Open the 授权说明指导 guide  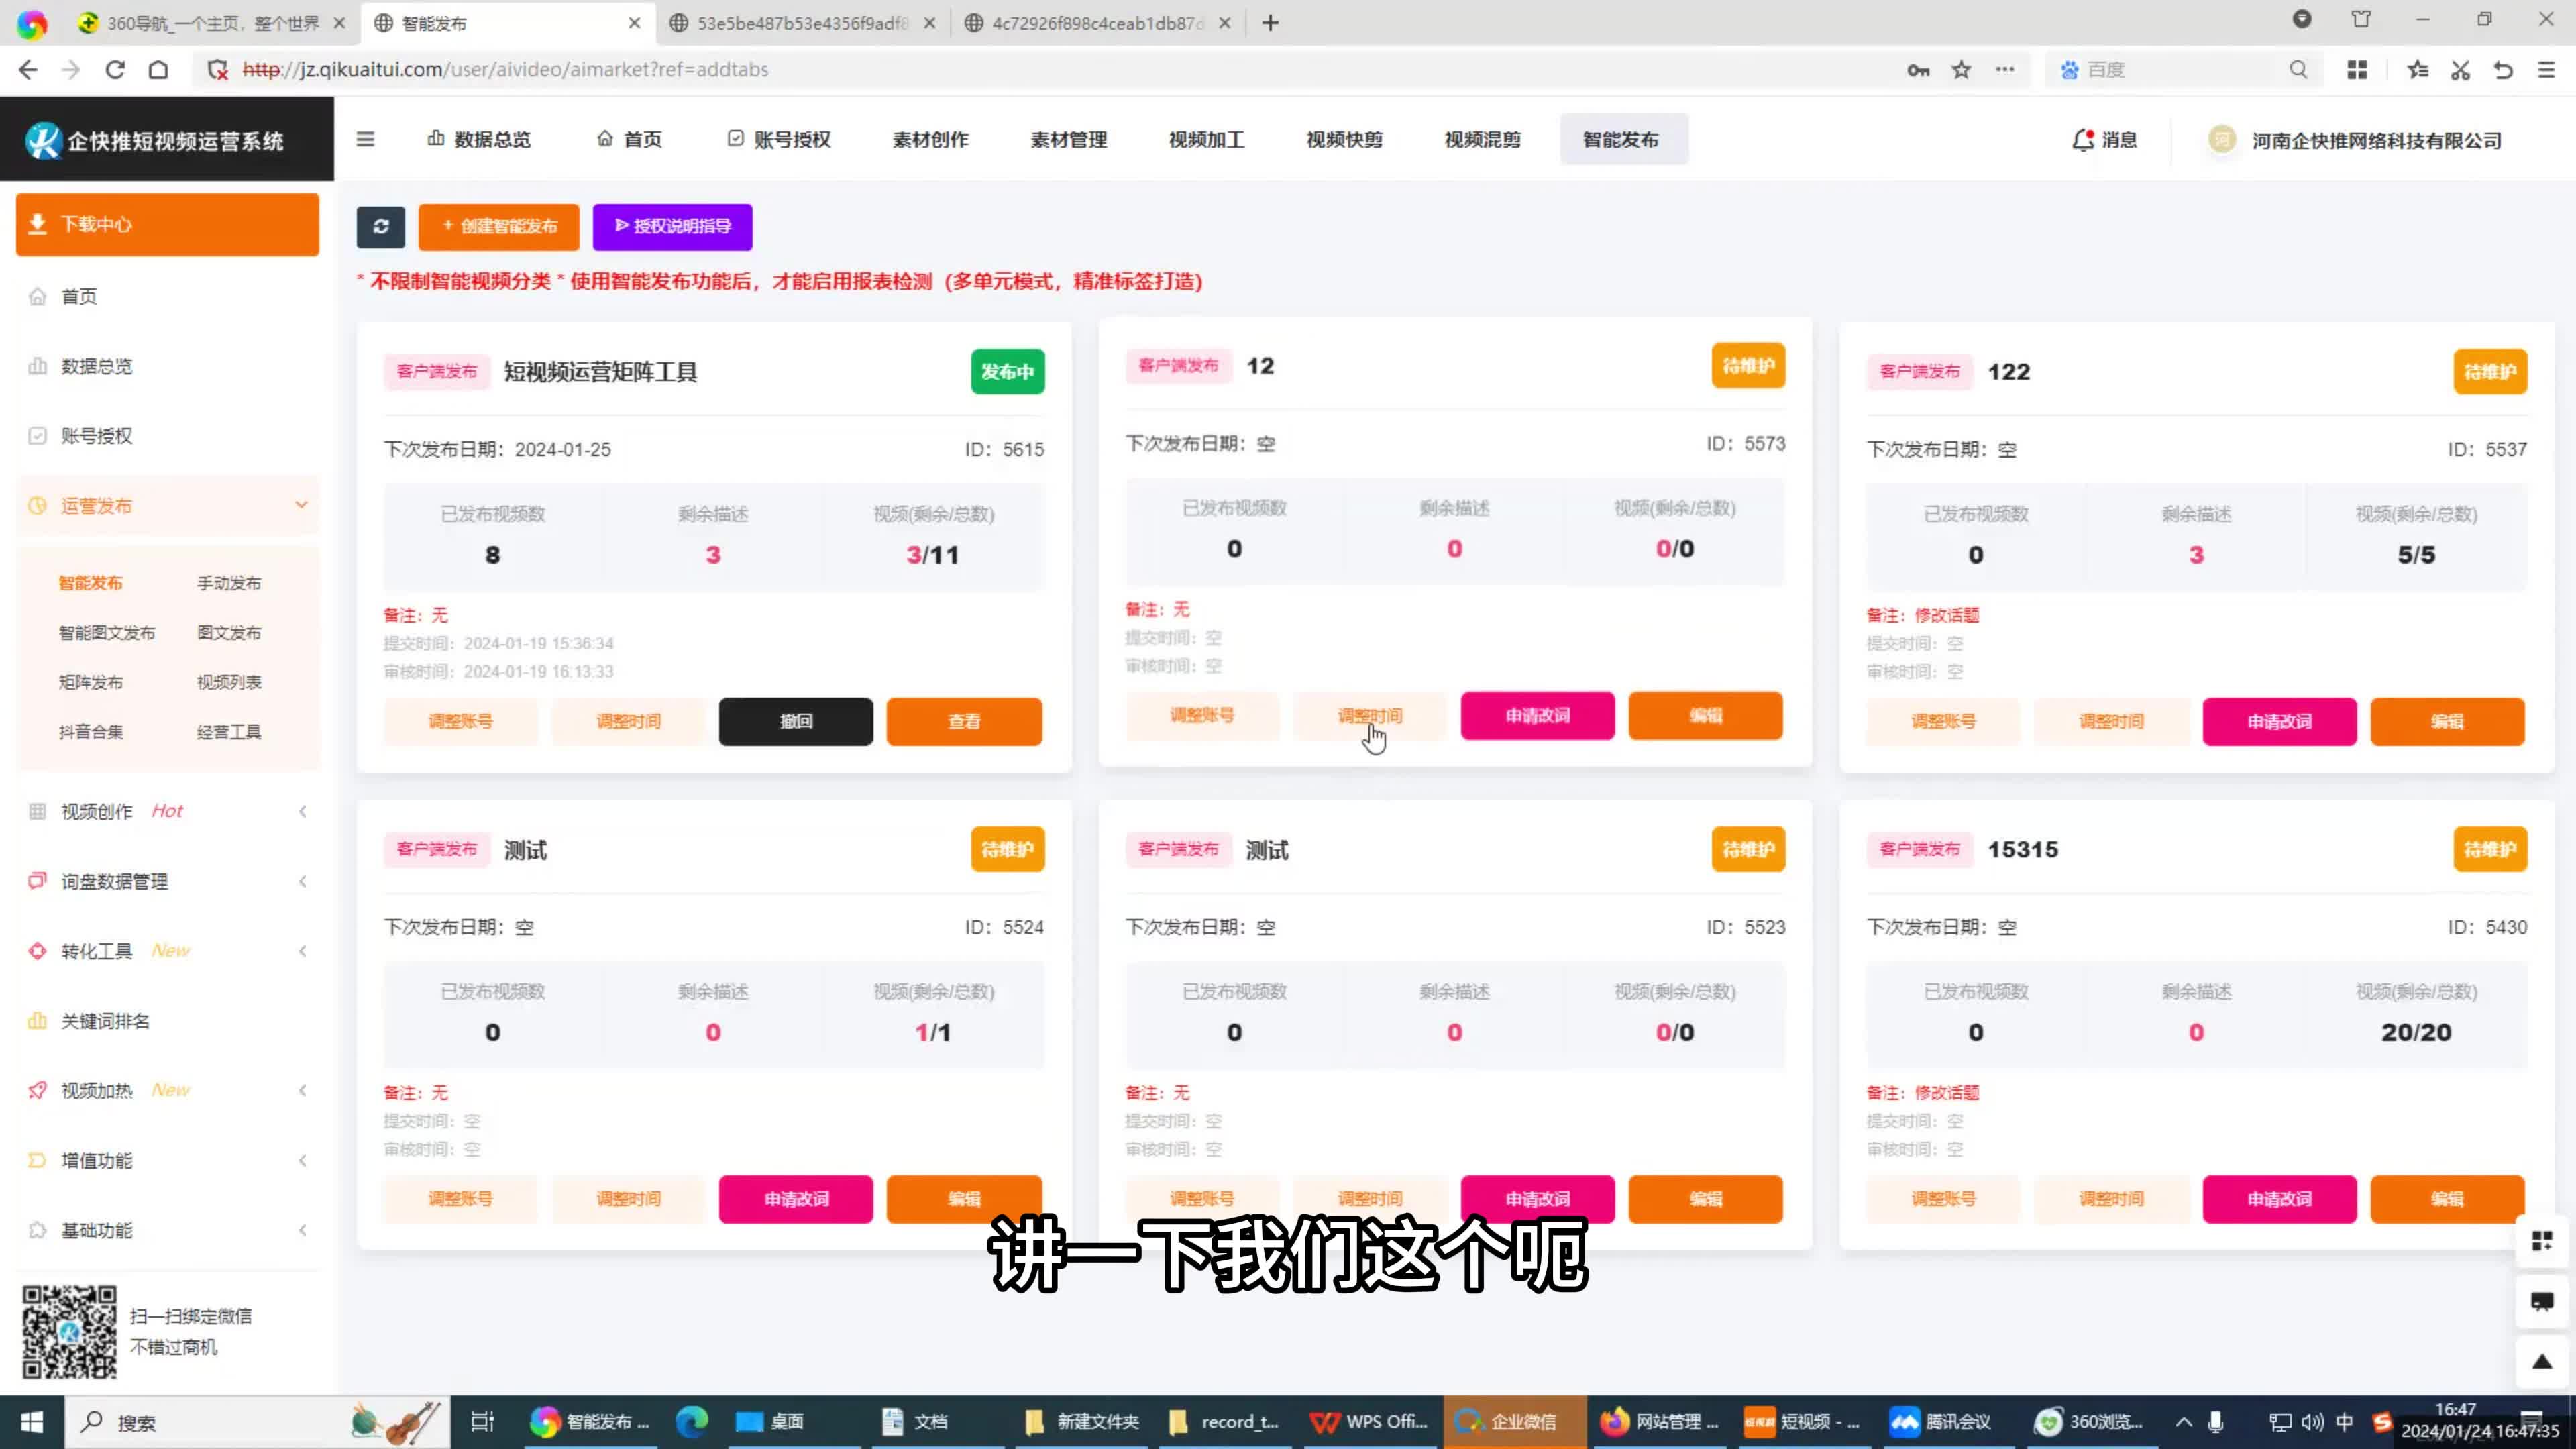pyautogui.click(x=672, y=227)
